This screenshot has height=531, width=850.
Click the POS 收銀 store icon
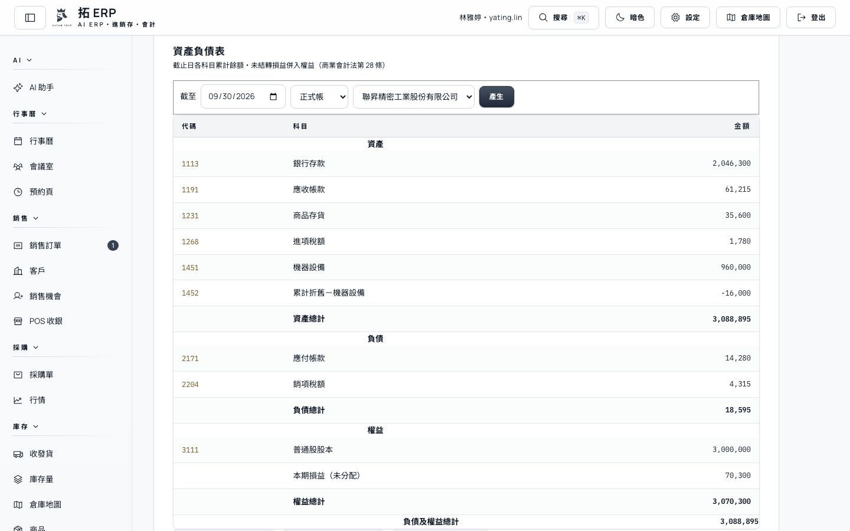point(18,321)
